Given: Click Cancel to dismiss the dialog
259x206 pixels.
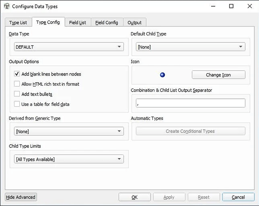Looking at the screenshot, I should pos(238,197).
